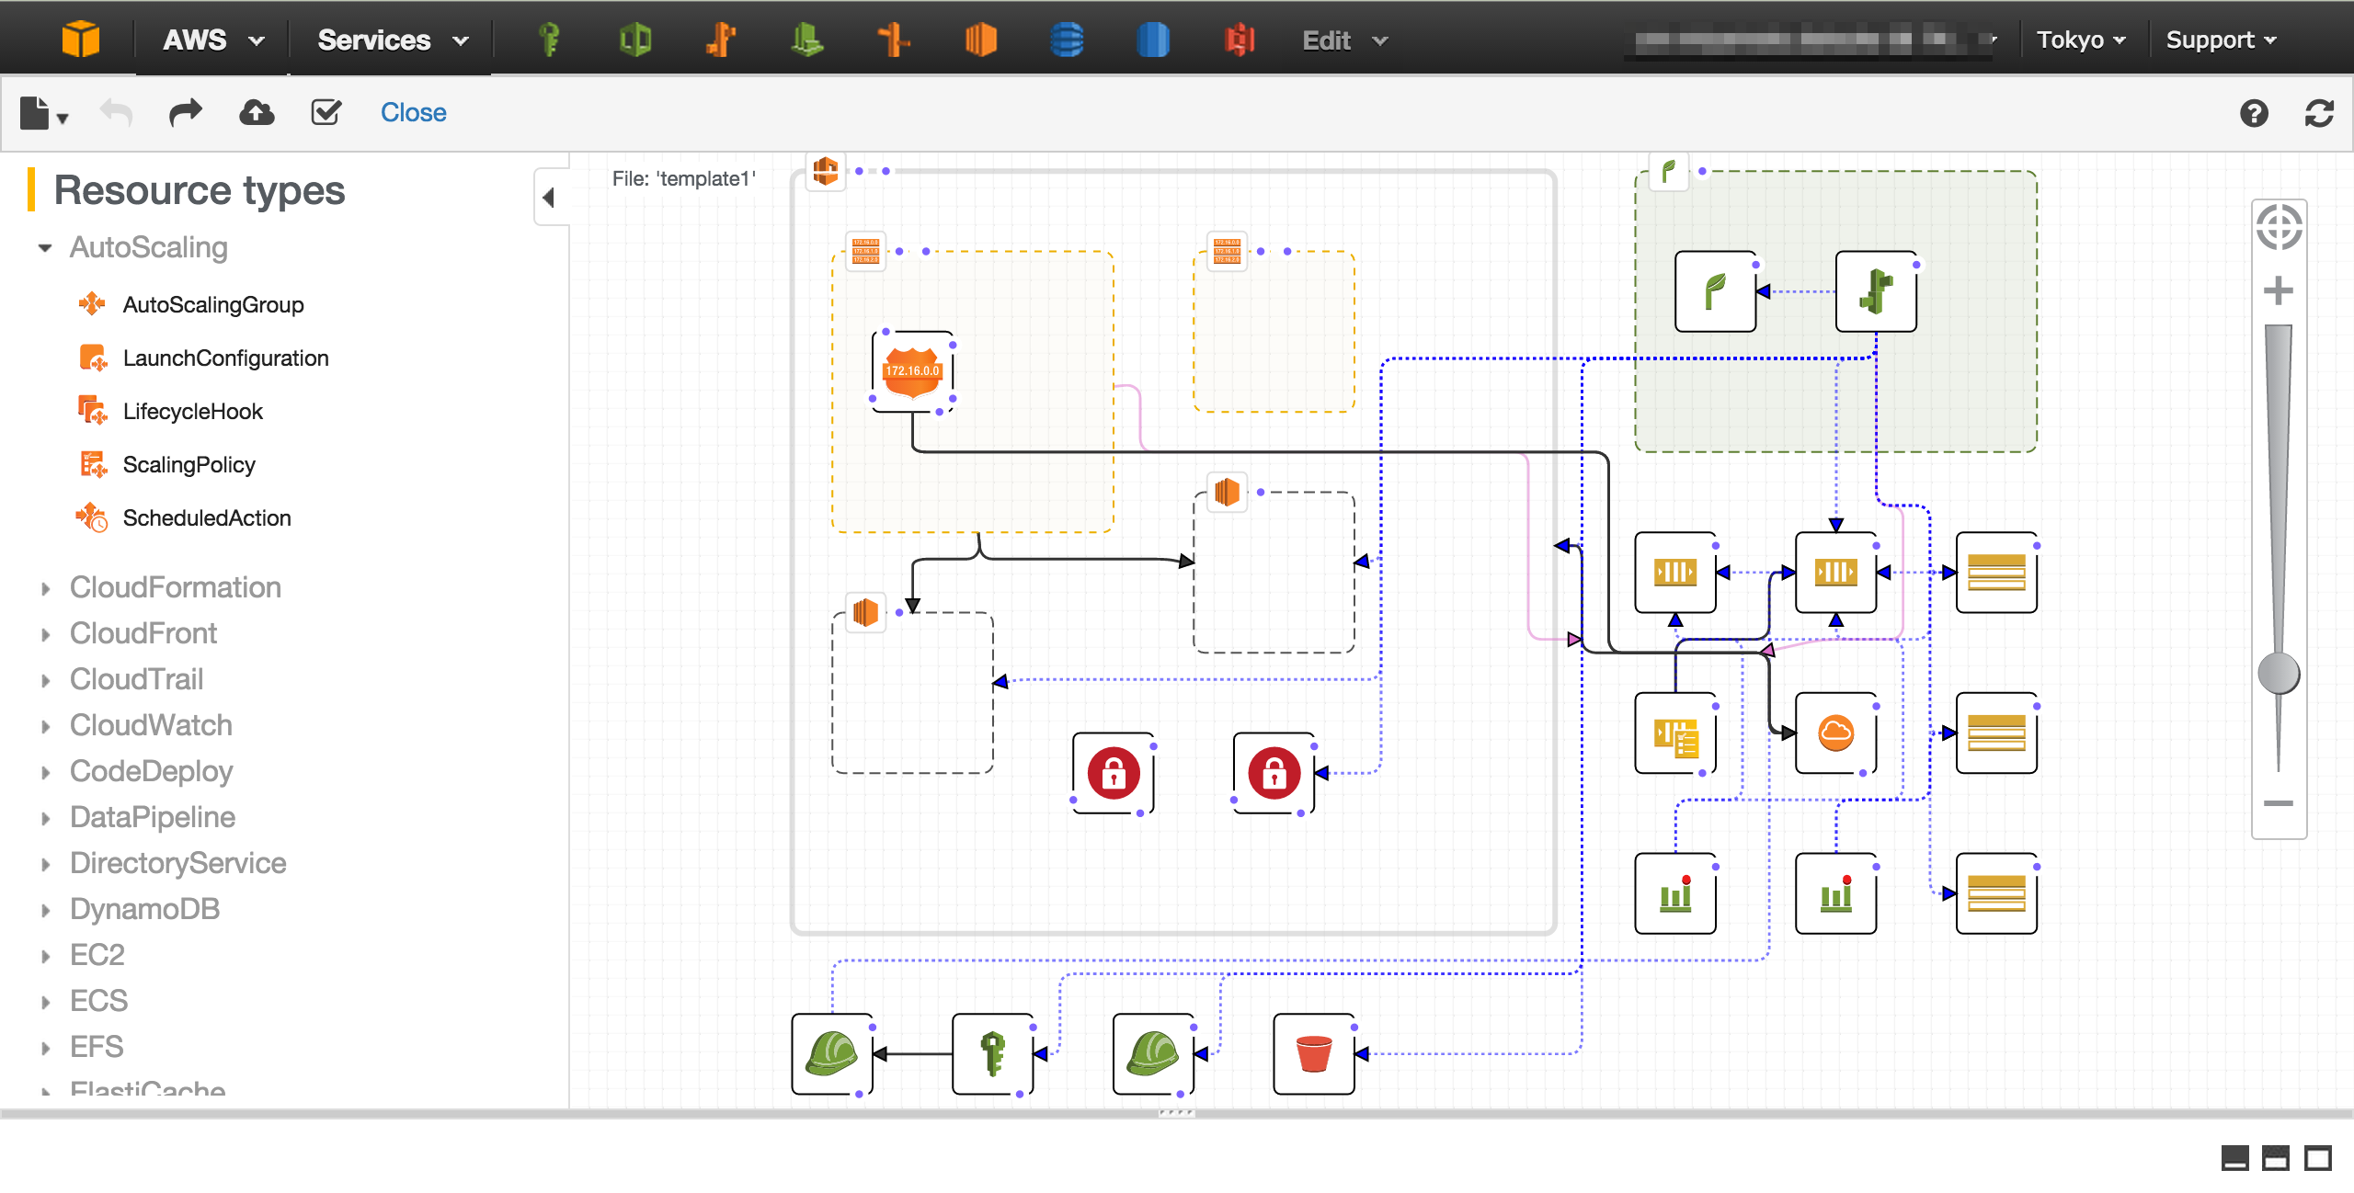Expand the DynamoDB category
Viewport: 2354px width, 1193px height.
click(44, 910)
